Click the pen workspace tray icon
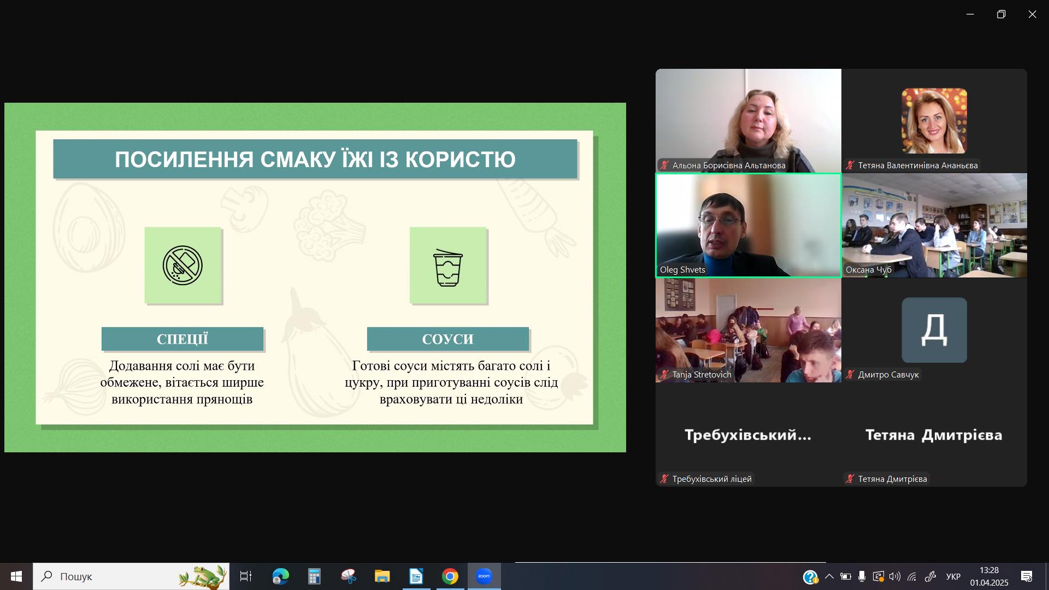The image size is (1049, 590). 930,576
